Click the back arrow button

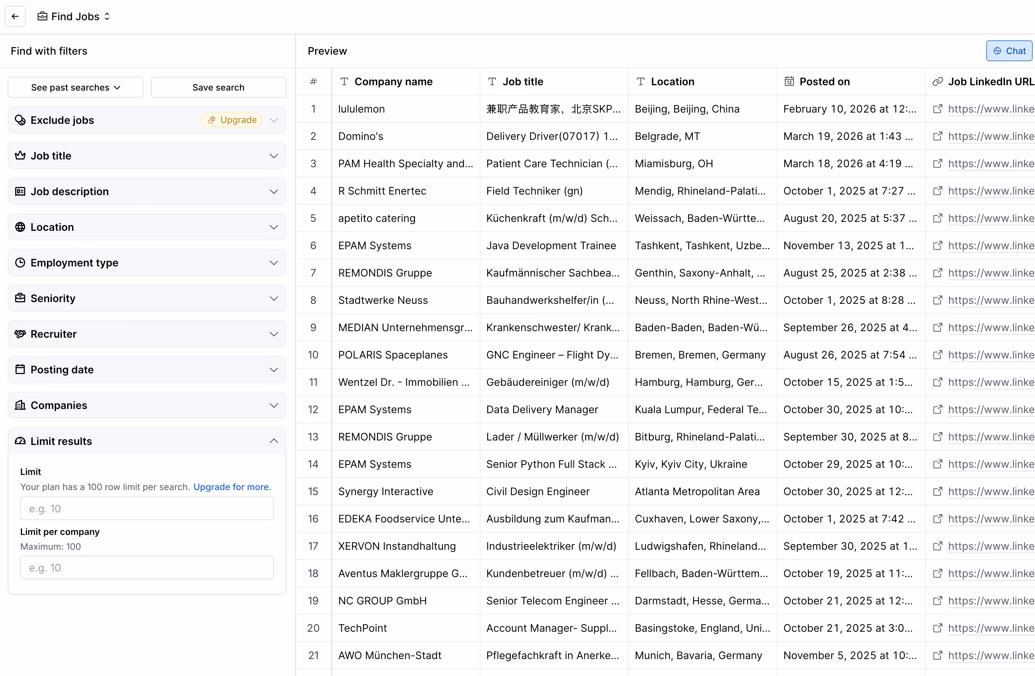[15, 17]
